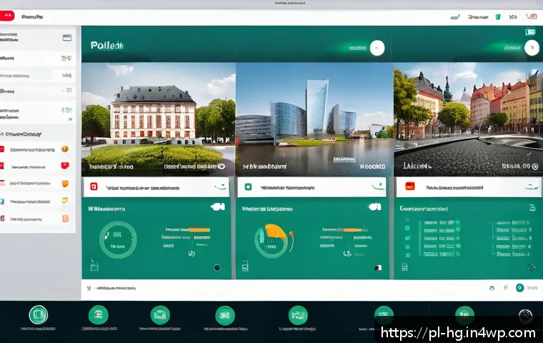Viewport: 543px width, 343px height.
Task: Click the red square icon under palace photo
Action: (x=94, y=187)
